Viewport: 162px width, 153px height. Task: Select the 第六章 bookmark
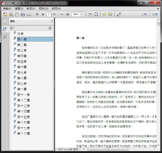pos(22,67)
